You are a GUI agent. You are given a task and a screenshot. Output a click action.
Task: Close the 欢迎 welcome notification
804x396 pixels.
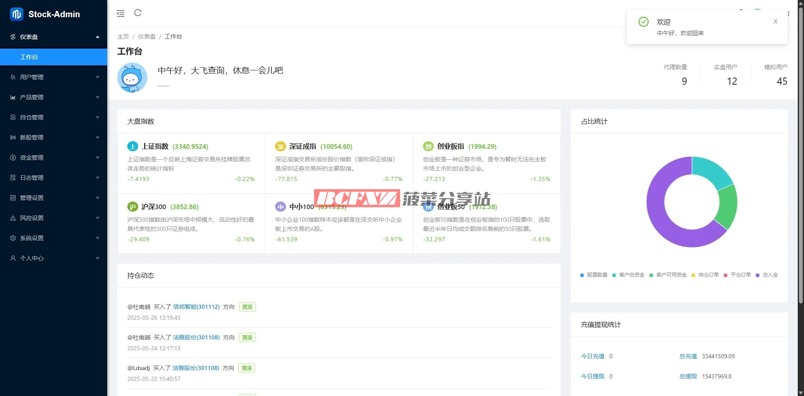(x=775, y=21)
